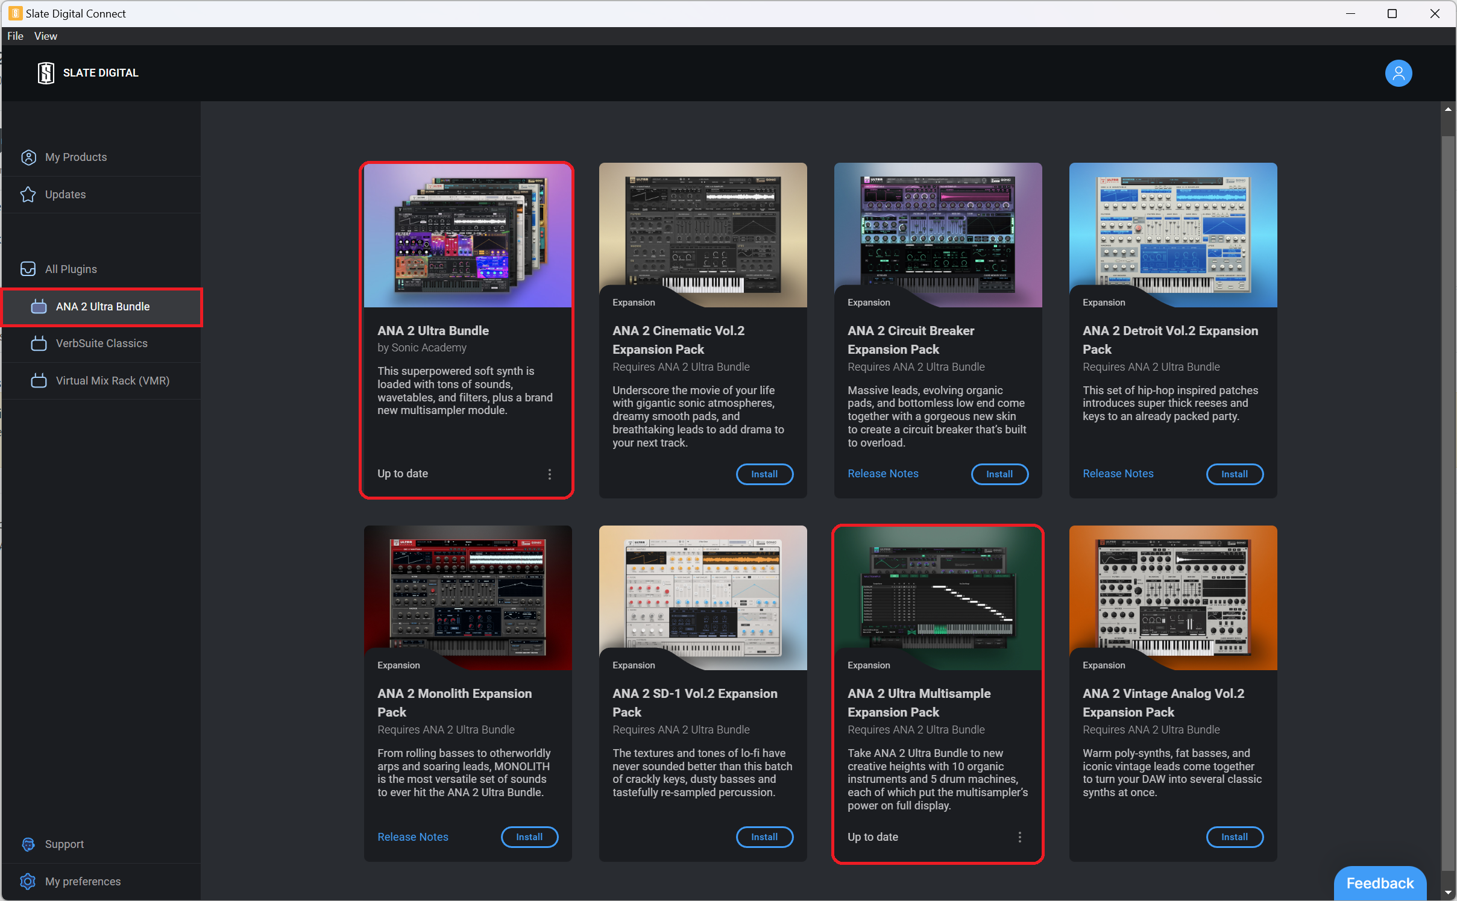Select Virtual Mix Rack (VMR) in sidebar
The width and height of the screenshot is (1457, 901).
click(101, 381)
